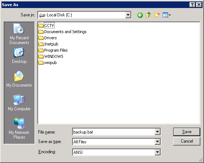Viewport: 204px width, 163px height.
Task: Close the Save As dialog
Action: tap(199, 5)
